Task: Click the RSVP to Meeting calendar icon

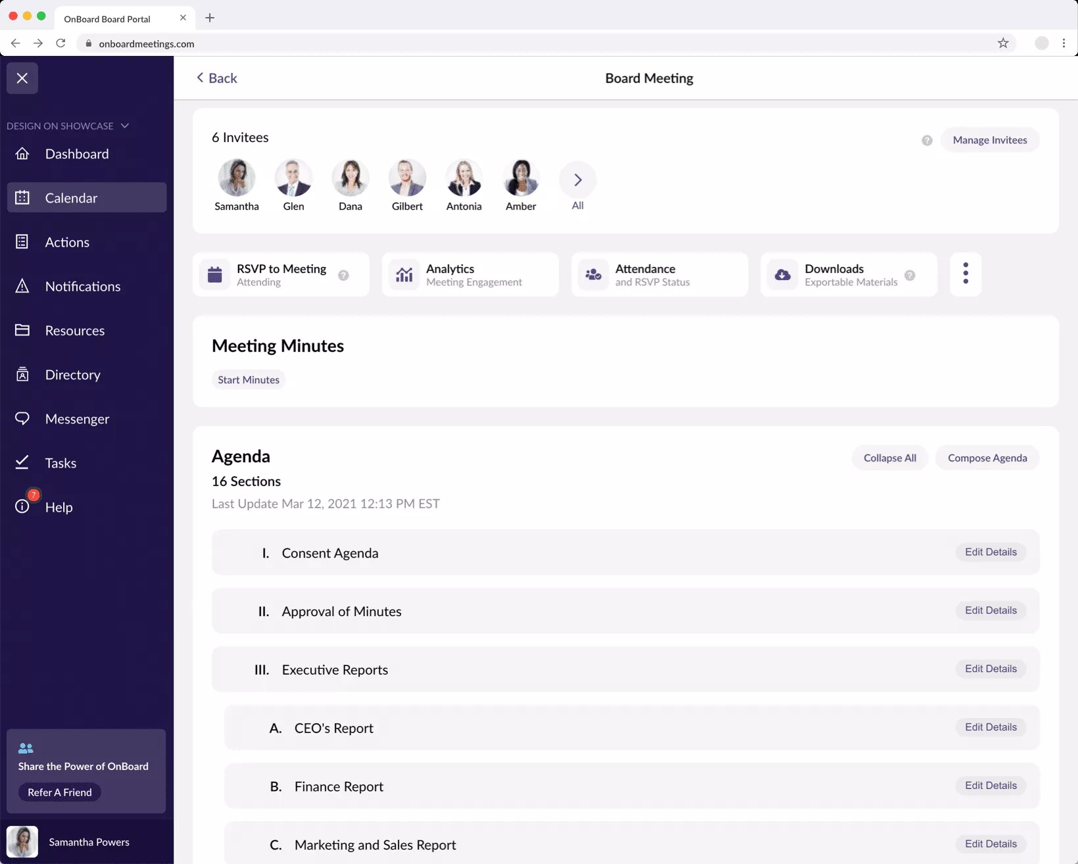Action: tap(215, 275)
